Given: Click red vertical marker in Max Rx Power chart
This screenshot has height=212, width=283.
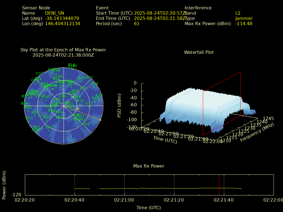Looking at the screenshot, I should click(219, 185).
